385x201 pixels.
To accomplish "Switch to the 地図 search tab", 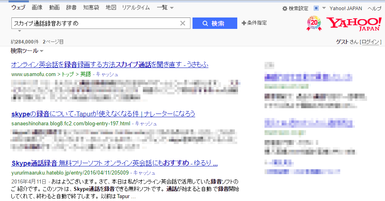I will (111, 8).
